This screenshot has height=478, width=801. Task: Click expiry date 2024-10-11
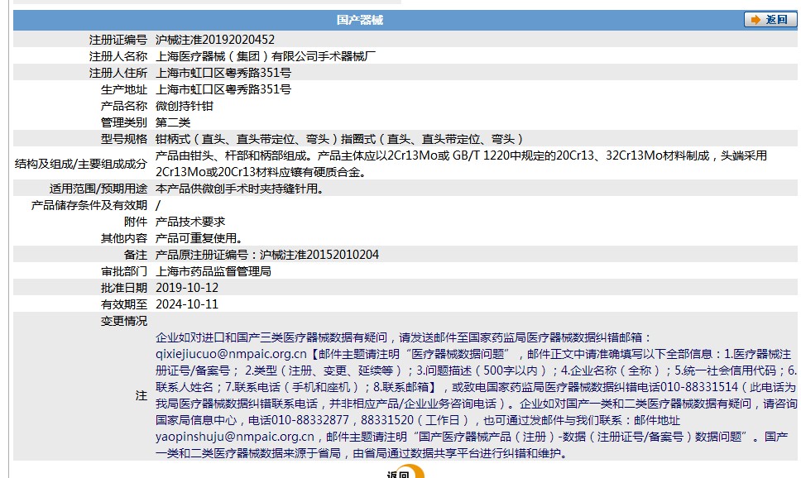187,304
